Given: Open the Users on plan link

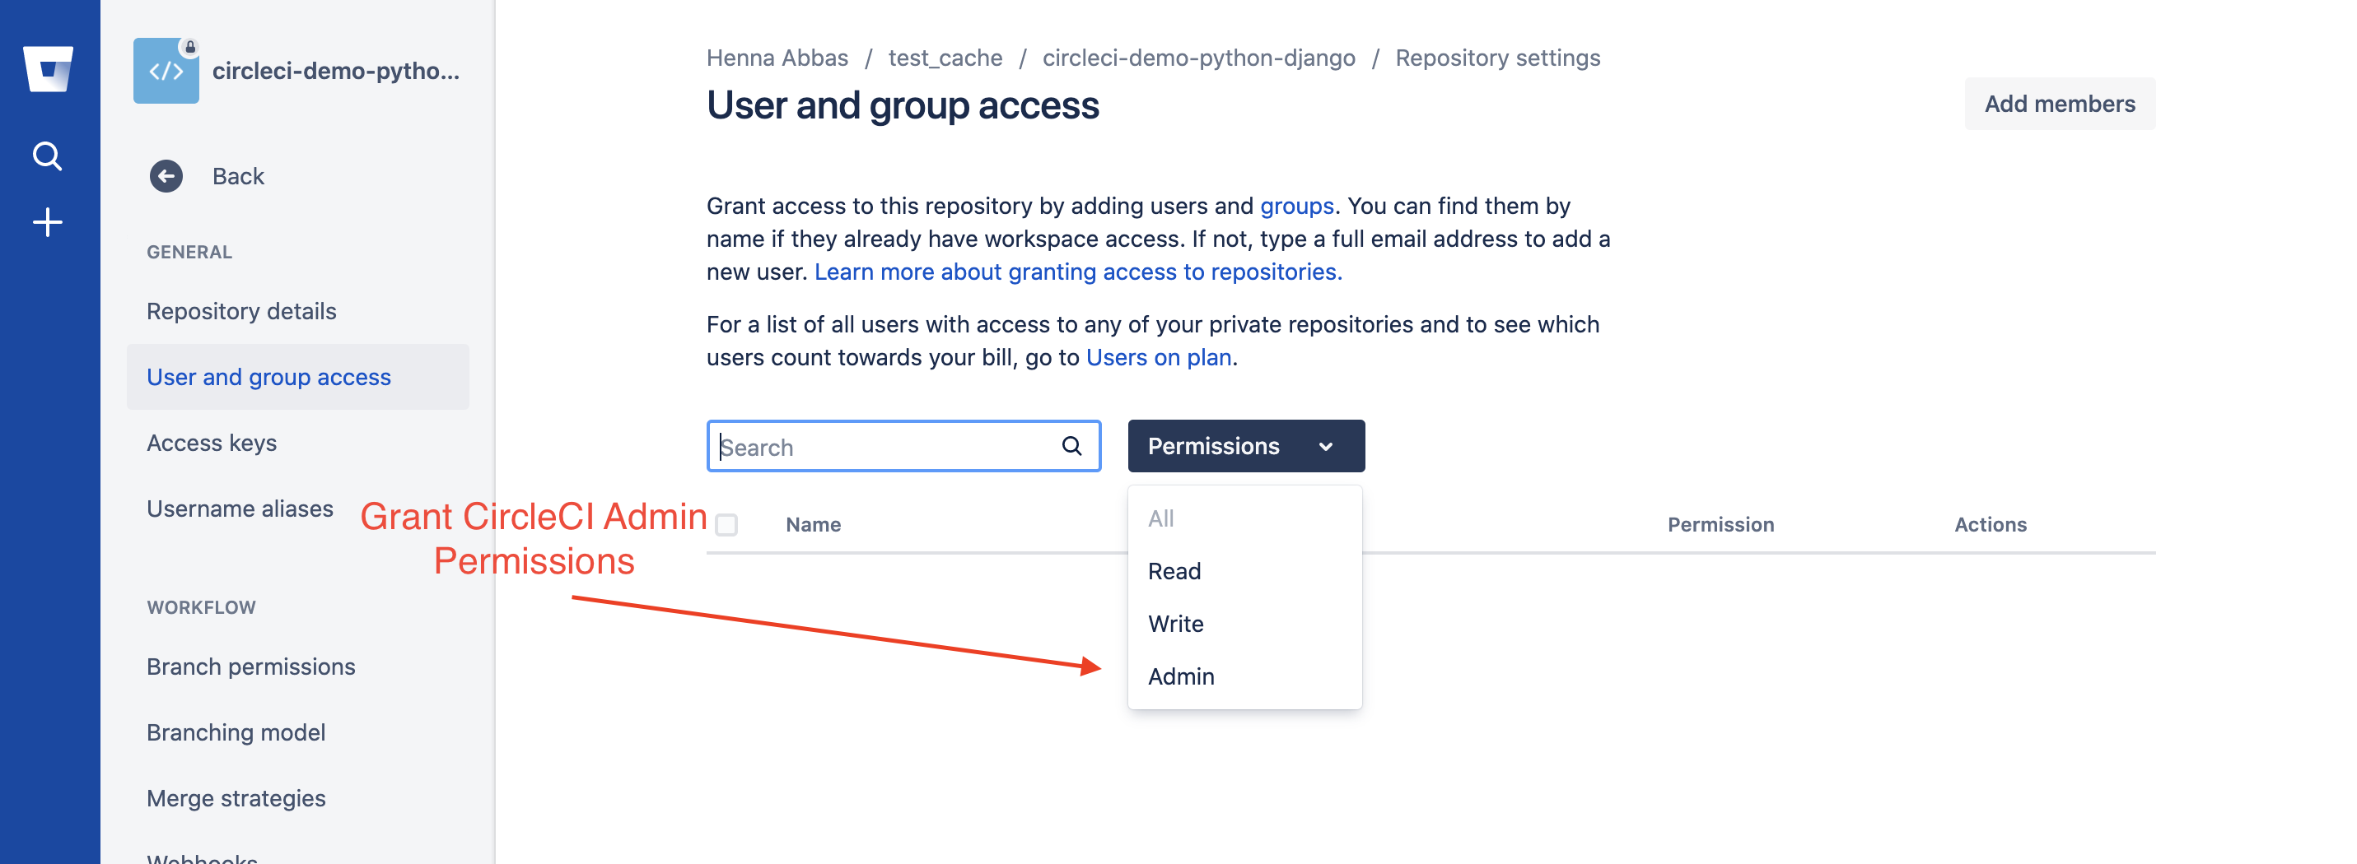Looking at the screenshot, I should click(x=1157, y=357).
